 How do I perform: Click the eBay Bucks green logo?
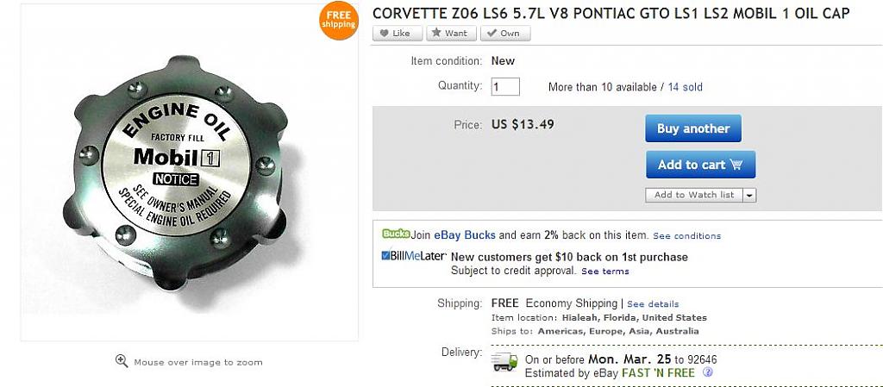[x=396, y=234]
